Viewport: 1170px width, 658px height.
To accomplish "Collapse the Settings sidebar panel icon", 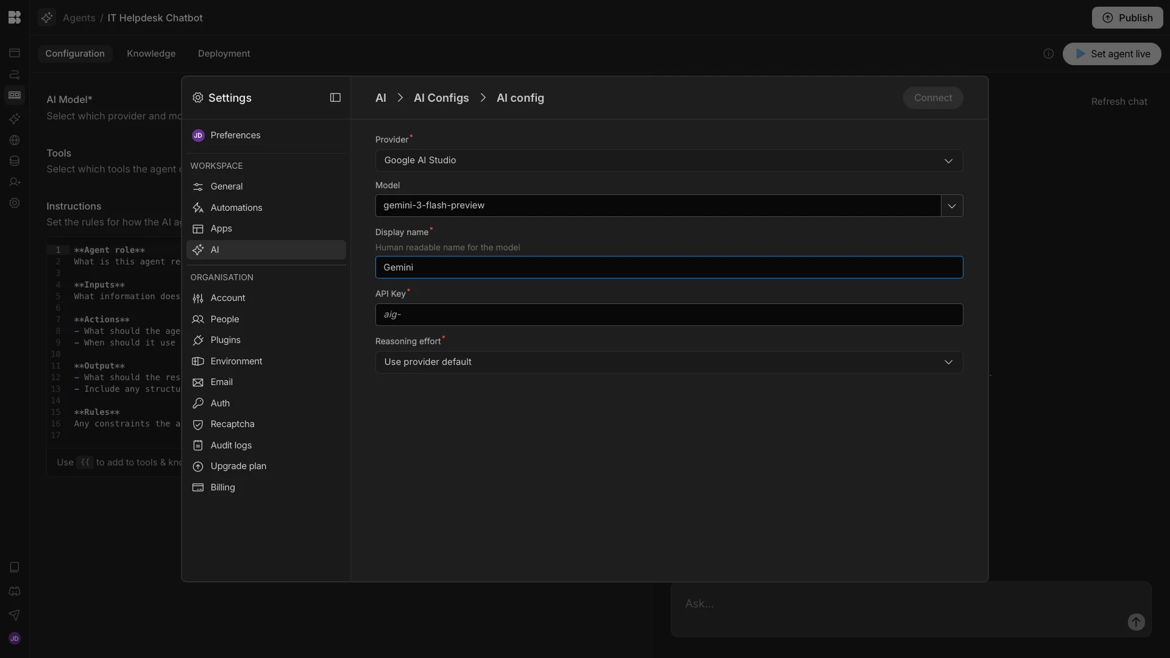I will (335, 97).
